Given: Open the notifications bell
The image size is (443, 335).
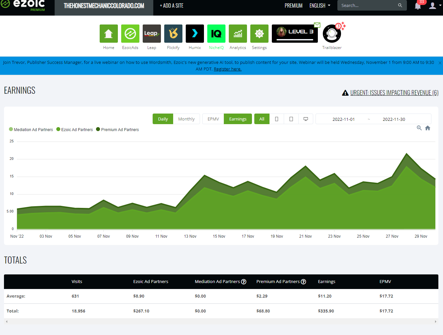Looking at the screenshot, I should (418, 6).
